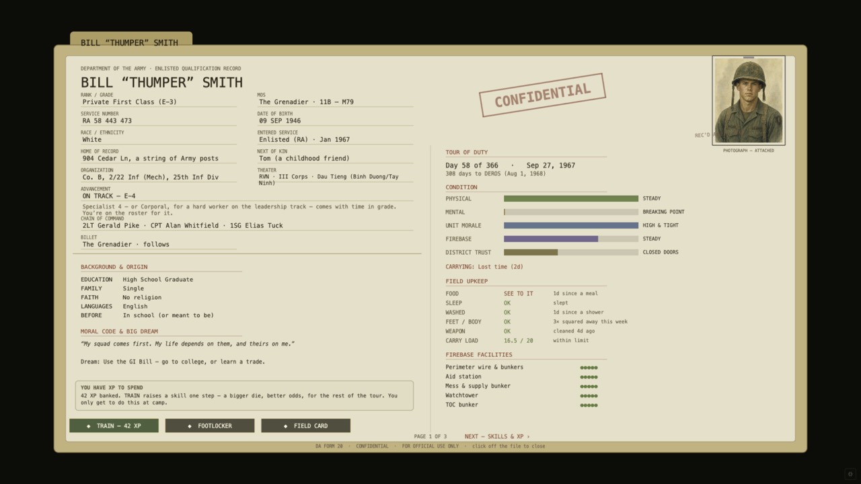Click next of kin 'Tom (a childhood friend)'
This screenshot has height=484, width=861.
point(304,159)
